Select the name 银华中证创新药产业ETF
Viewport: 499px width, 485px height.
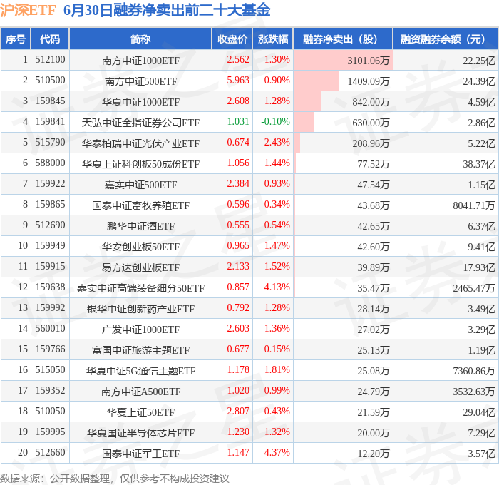click(x=140, y=309)
